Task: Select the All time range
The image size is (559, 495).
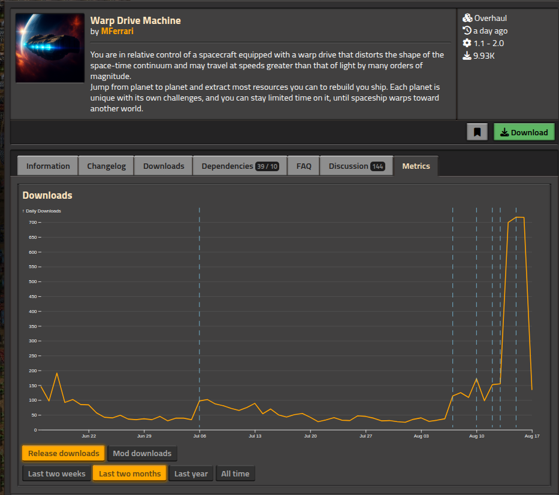Action: (x=235, y=473)
